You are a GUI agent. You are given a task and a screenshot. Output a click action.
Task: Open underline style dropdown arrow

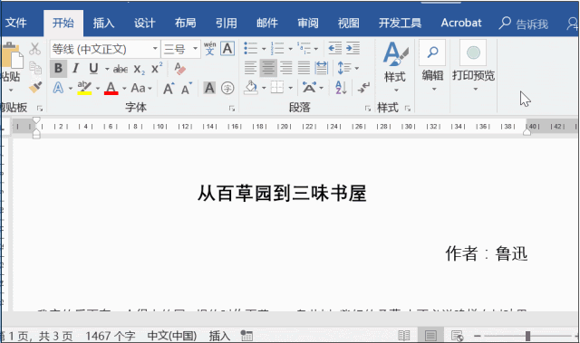(107, 69)
